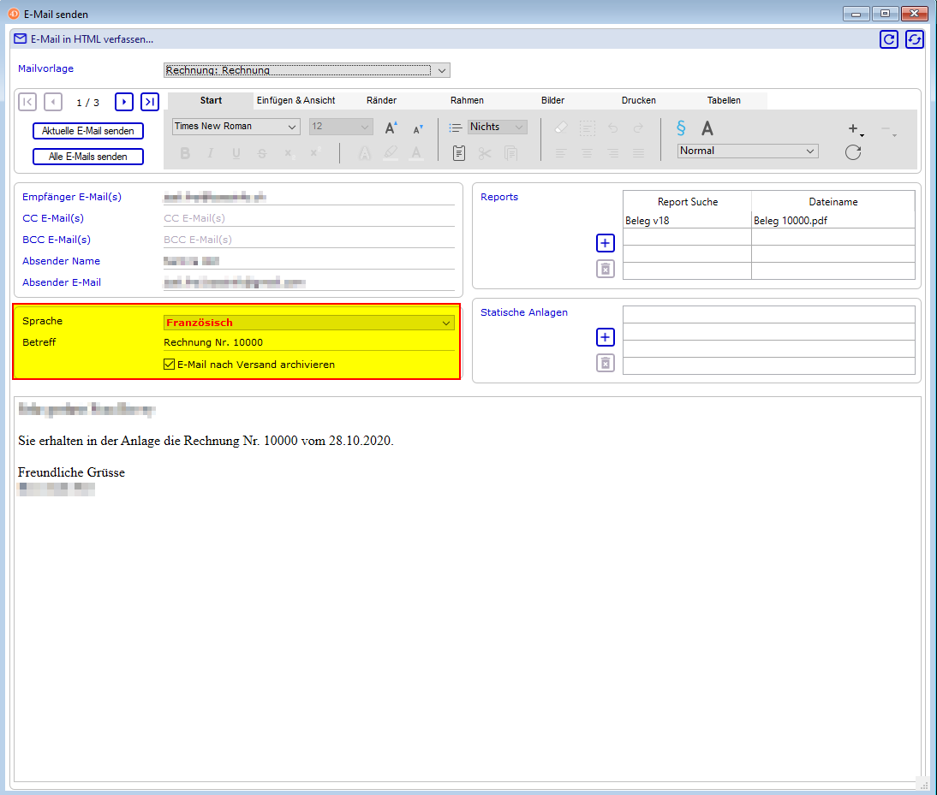This screenshot has height=795, width=937.
Task: Click the blue paragraph section symbol icon
Action: click(681, 128)
